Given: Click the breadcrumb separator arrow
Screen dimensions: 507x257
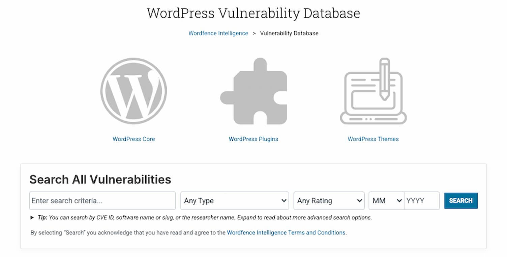Looking at the screenshot, I should [254, 33].
